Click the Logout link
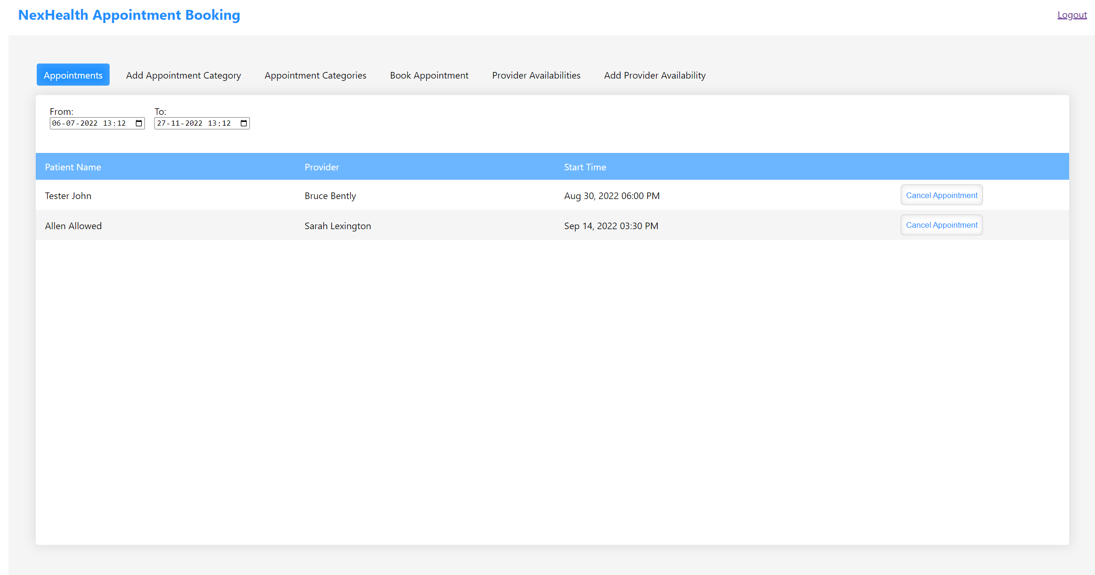1095x575 pixels. [1072, 15]
